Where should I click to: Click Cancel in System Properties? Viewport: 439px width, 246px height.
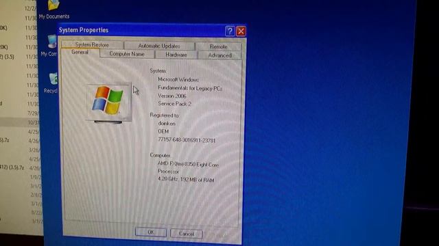coord(186,234)
